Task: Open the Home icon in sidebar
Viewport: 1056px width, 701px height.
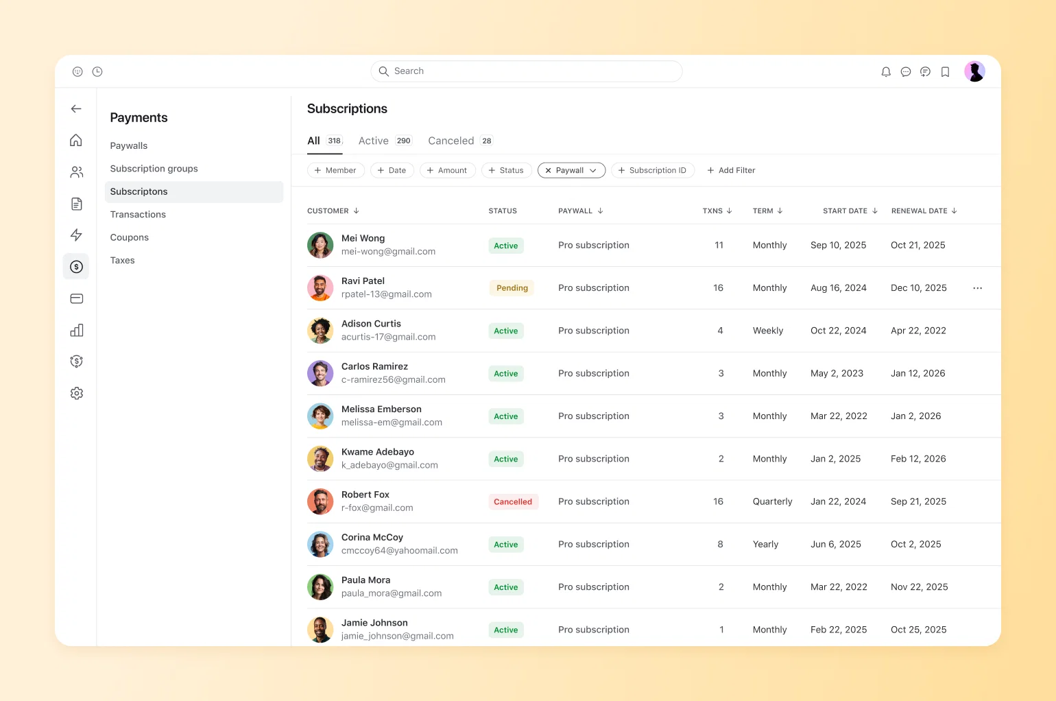Action: point(76,140)
